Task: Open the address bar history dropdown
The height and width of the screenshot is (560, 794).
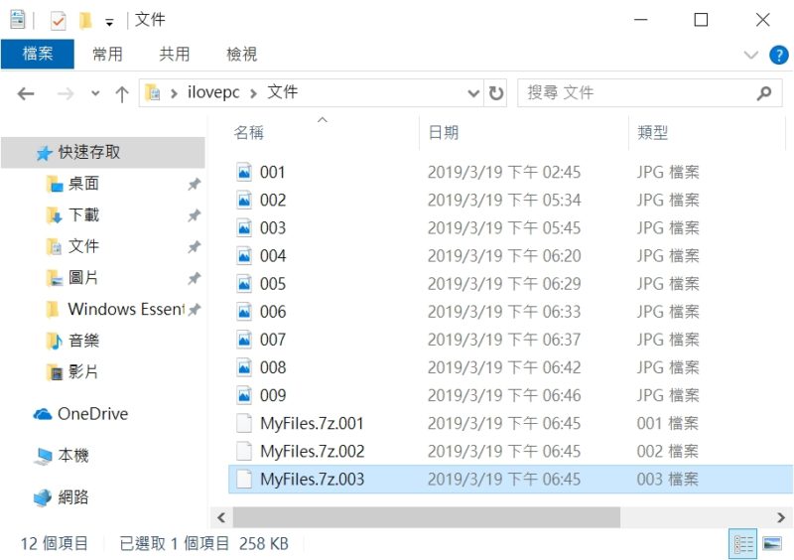Action: pyautogui.click(x=473, y=93)
